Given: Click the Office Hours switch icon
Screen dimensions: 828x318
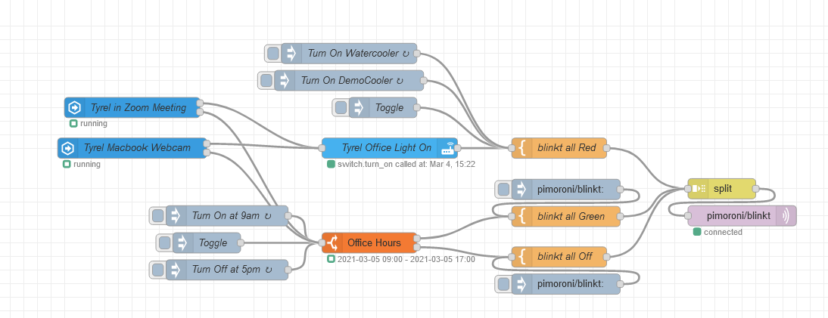Looking at the screenshot, I should [x=332, y=243].
